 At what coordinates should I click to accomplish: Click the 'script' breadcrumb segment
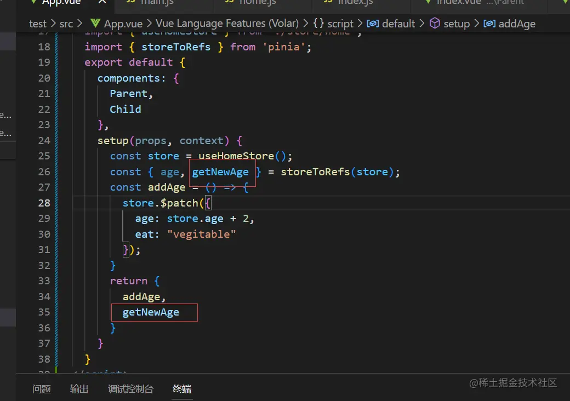click(340, 24)
